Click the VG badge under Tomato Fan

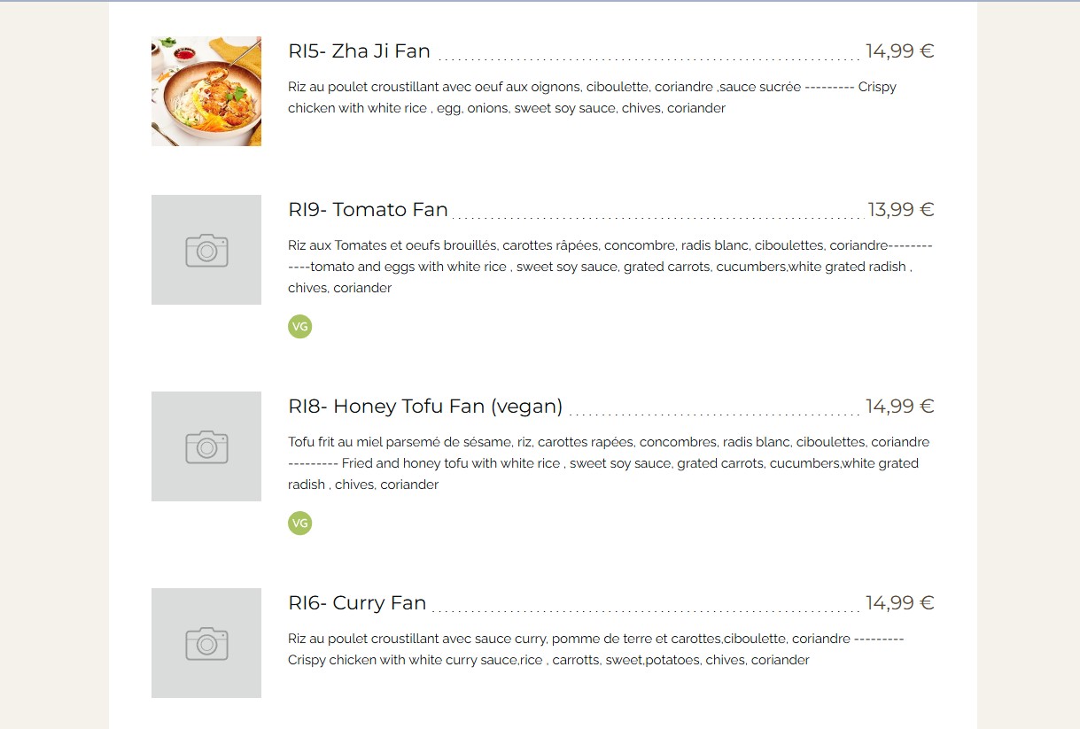click(x=300, y=327)
